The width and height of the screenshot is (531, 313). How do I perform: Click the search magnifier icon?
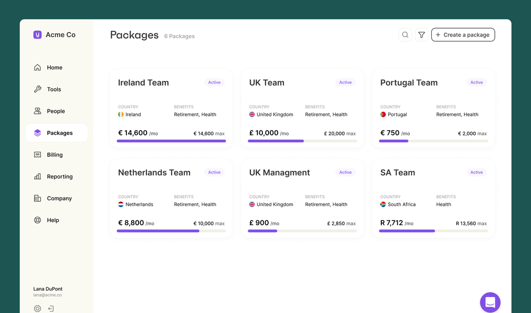[x=405, y=35]
